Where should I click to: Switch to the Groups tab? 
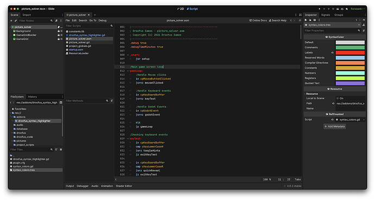(x=339, y=15)
